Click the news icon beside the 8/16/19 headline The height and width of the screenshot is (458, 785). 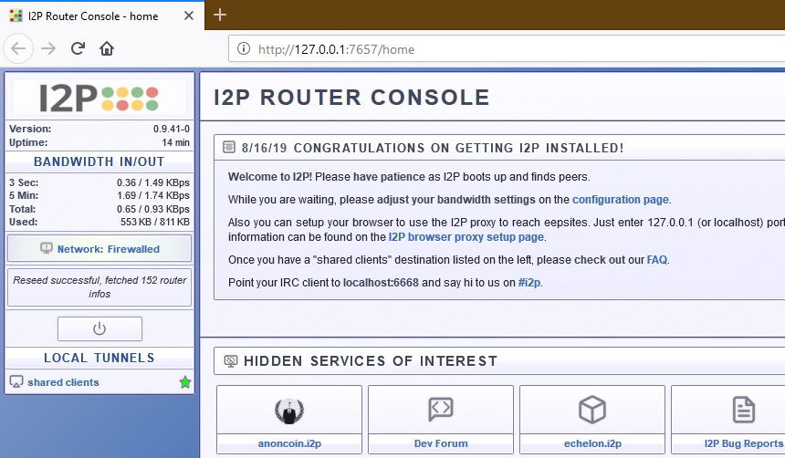point(229,147)
